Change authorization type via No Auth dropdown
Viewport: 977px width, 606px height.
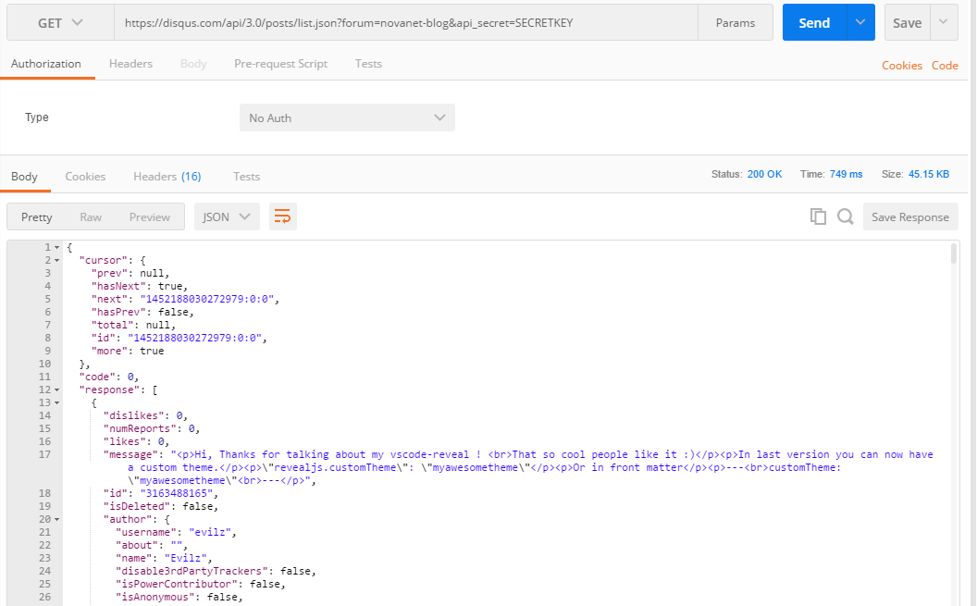pos(346,117)
